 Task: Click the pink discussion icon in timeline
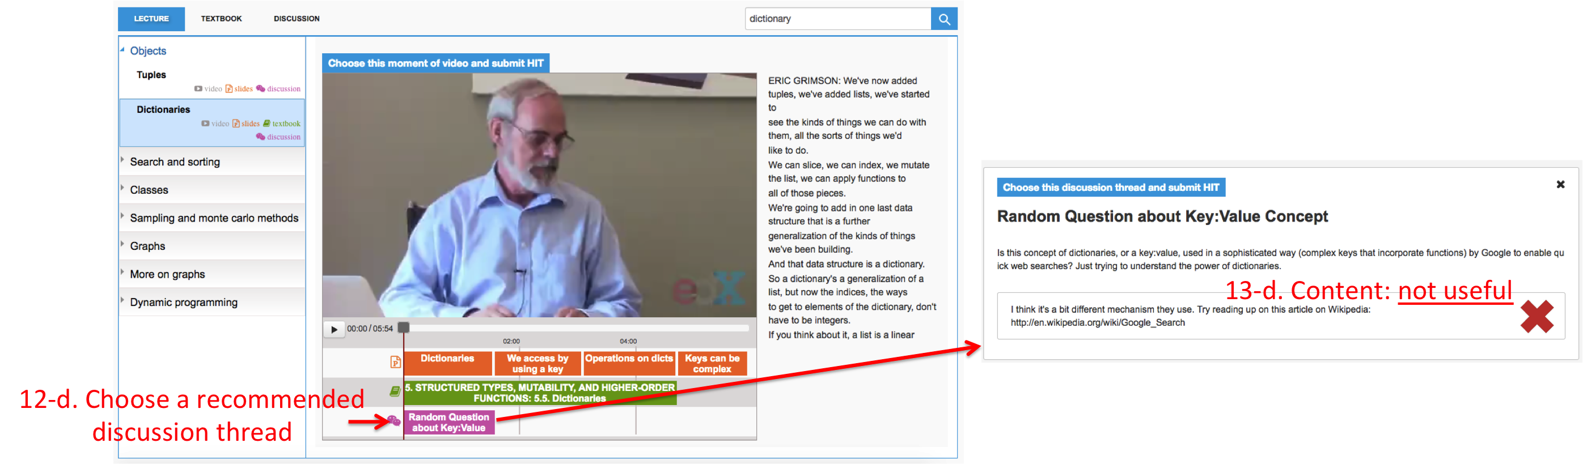[x=393, y=421]
